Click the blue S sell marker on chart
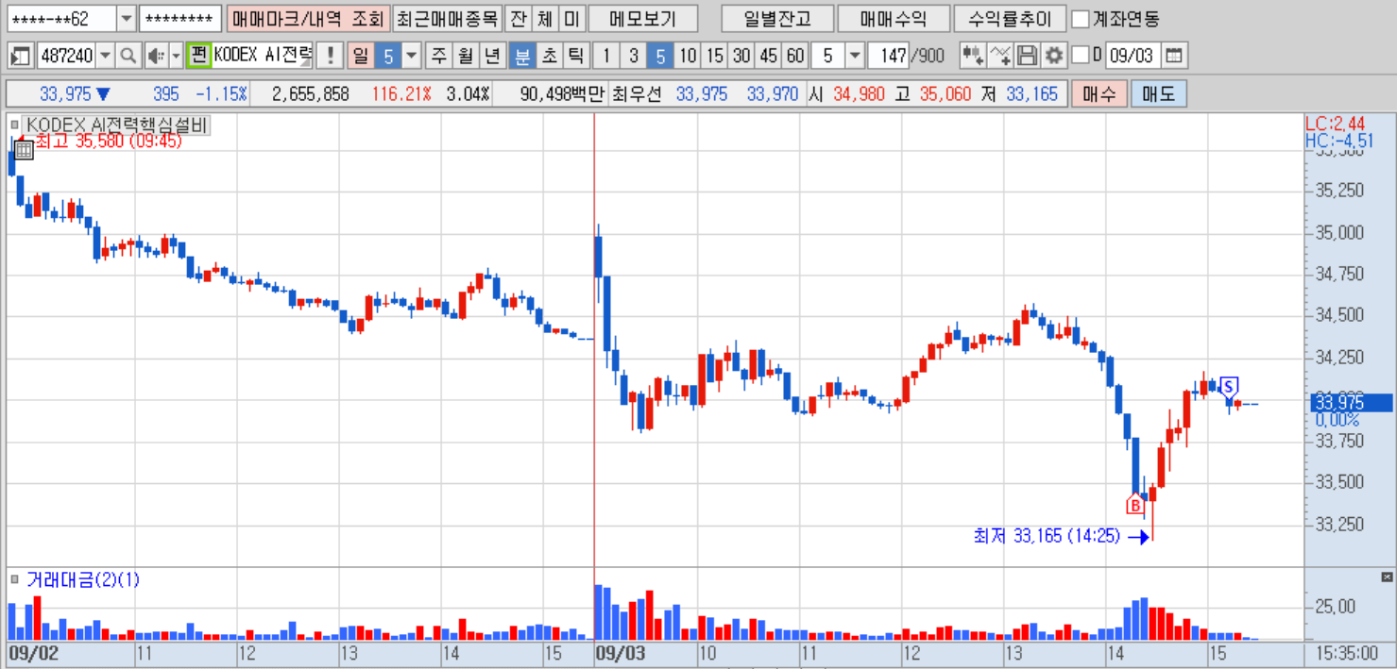Screen dimensions: 1397x669 tap(1229, 386)
